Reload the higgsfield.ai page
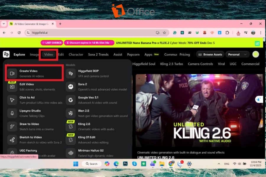 [19, 33]
